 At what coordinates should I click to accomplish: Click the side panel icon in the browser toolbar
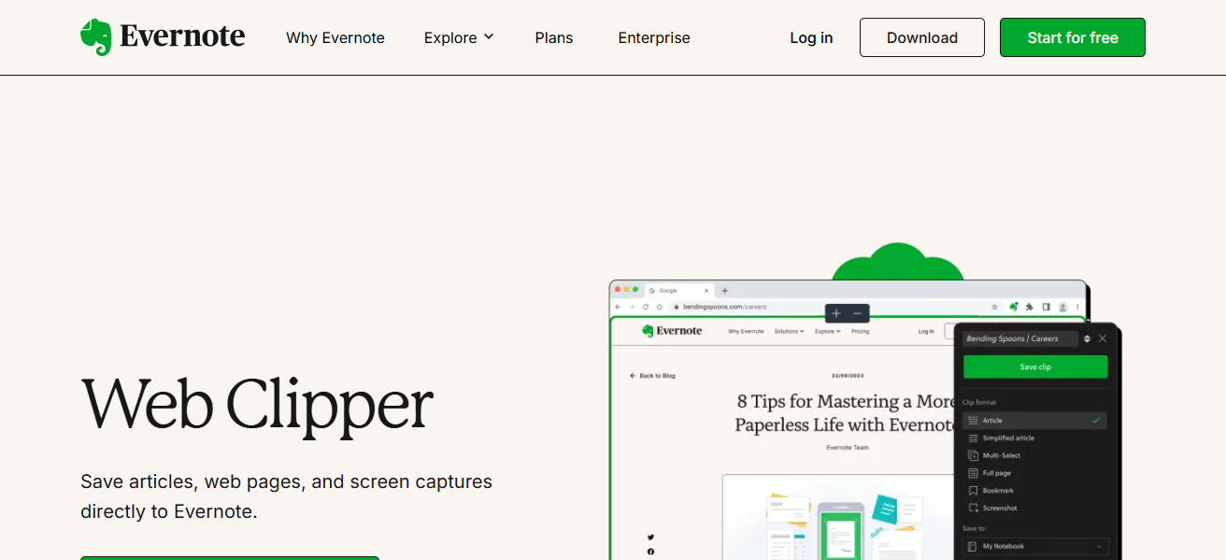pyautogui.click(x=1046, y=307)
